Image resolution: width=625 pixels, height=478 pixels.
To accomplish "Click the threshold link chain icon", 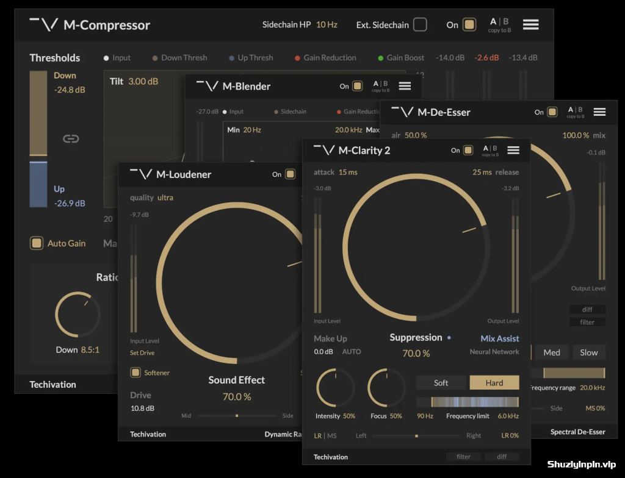I will point(71,138).
